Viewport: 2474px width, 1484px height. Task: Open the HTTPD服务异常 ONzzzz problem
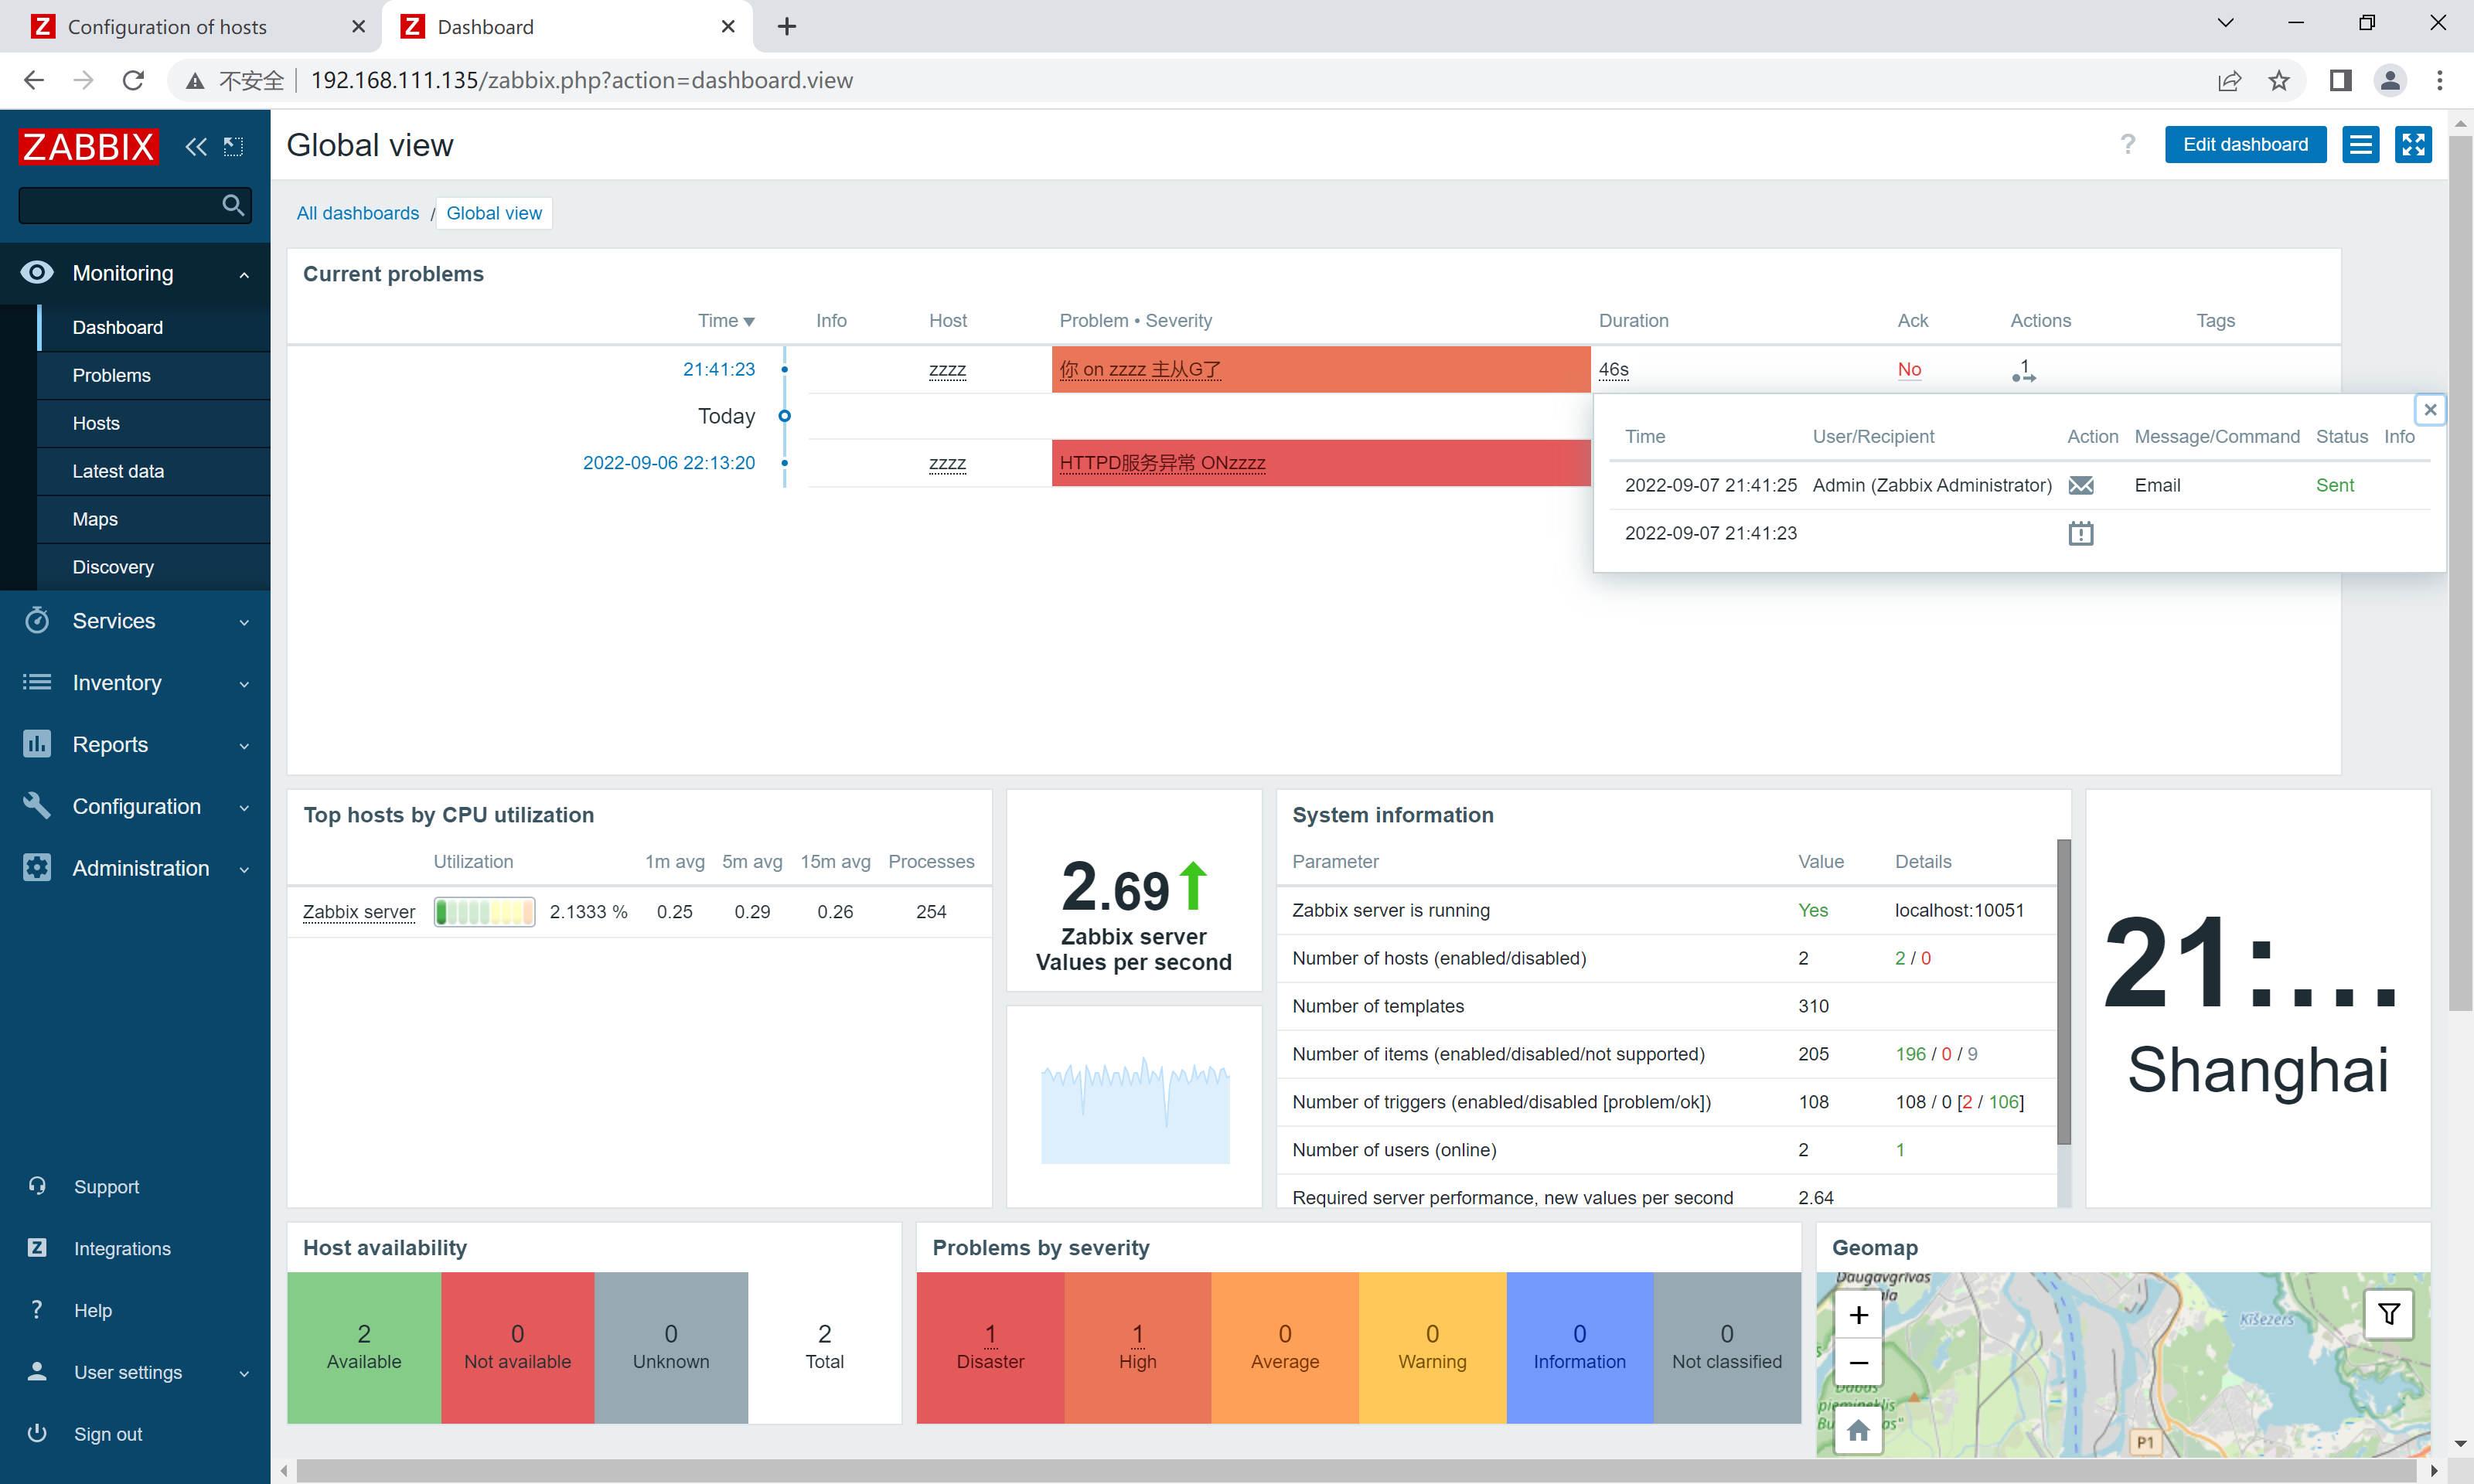pyautogui.click(x=1162, y=463)
